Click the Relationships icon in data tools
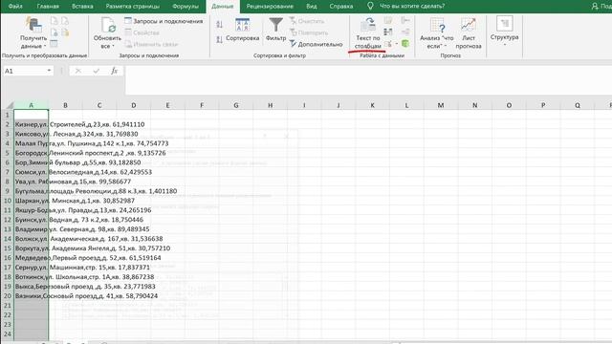The width and height of the screenshot is (612, 344). (405, 32)
